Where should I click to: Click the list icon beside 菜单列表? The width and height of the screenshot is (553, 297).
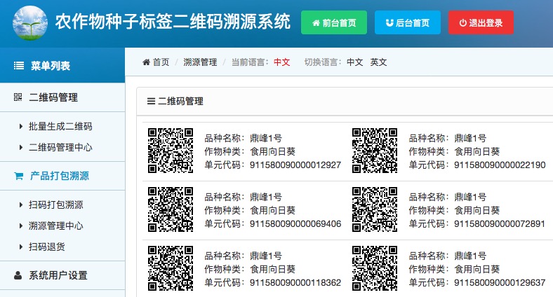click(19, 66)
